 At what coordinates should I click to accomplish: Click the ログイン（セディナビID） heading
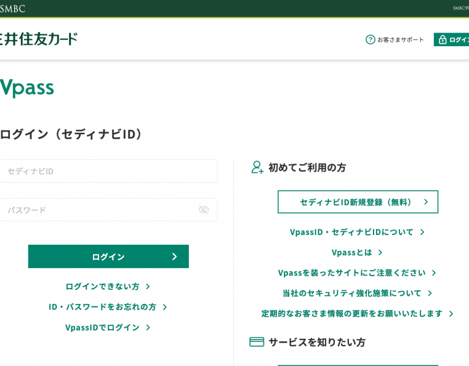(71, 134)
